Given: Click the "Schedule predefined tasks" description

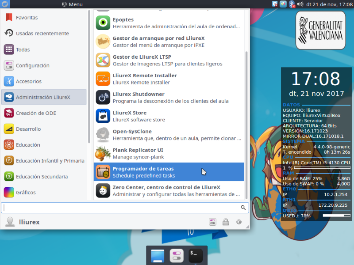Looking at the screenshot, I should coord(144,175).
